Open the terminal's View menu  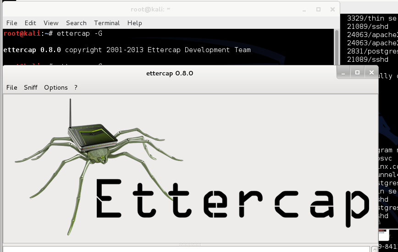[51, 23]
